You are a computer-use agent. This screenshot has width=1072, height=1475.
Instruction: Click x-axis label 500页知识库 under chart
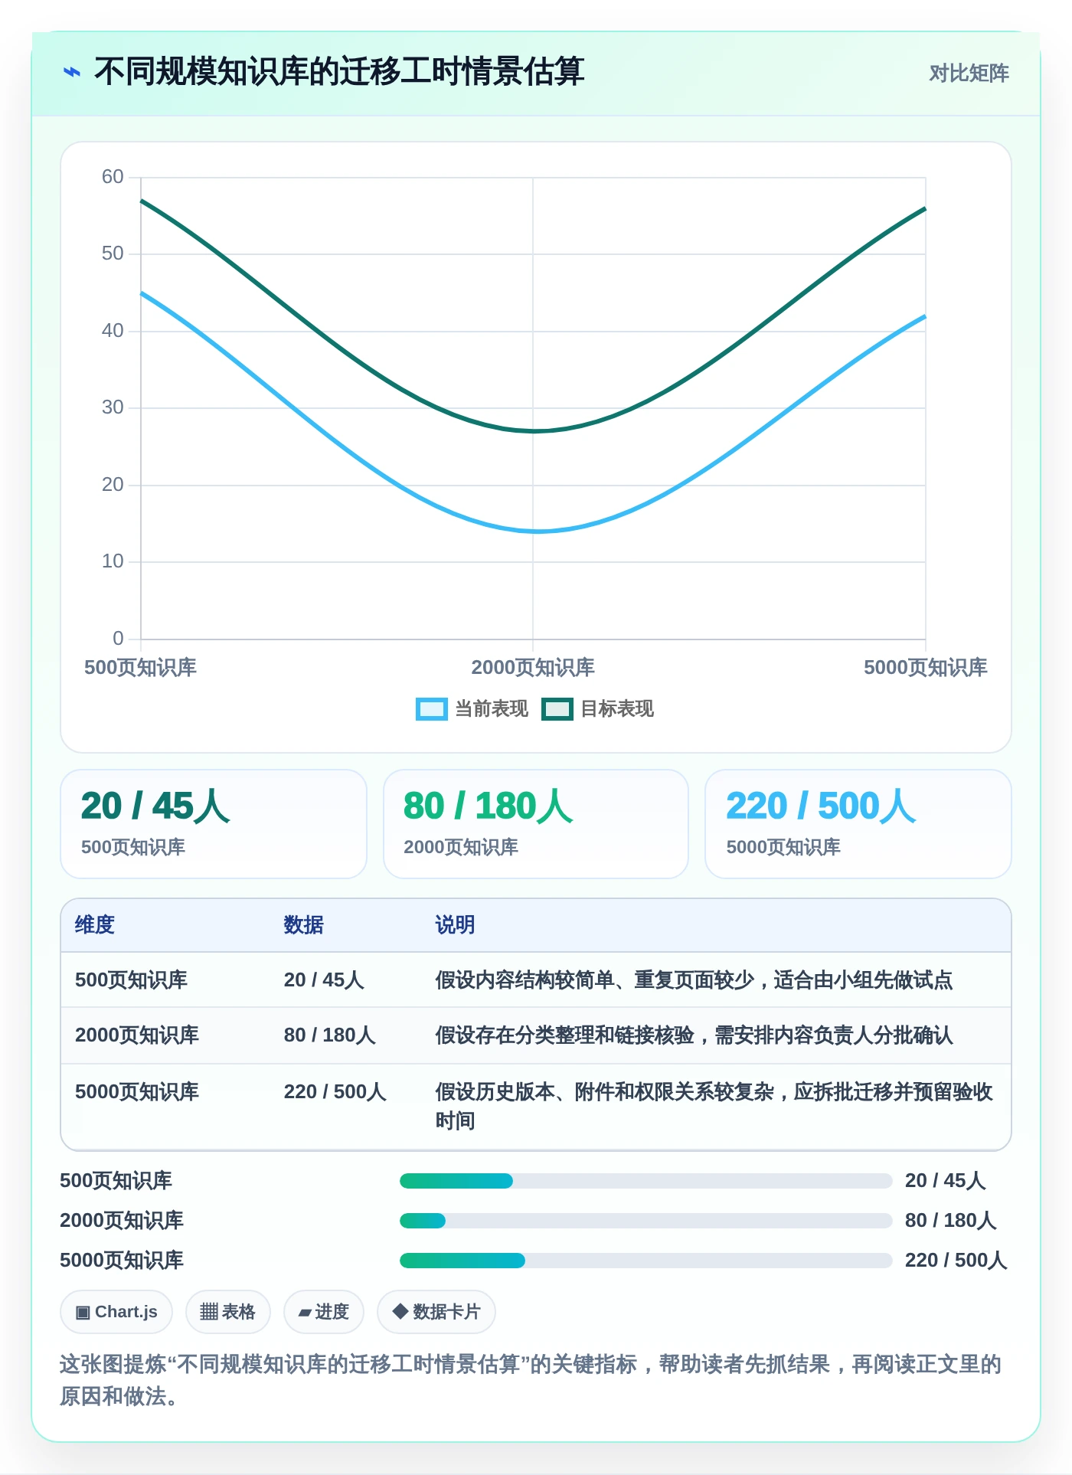pos(141,668)
